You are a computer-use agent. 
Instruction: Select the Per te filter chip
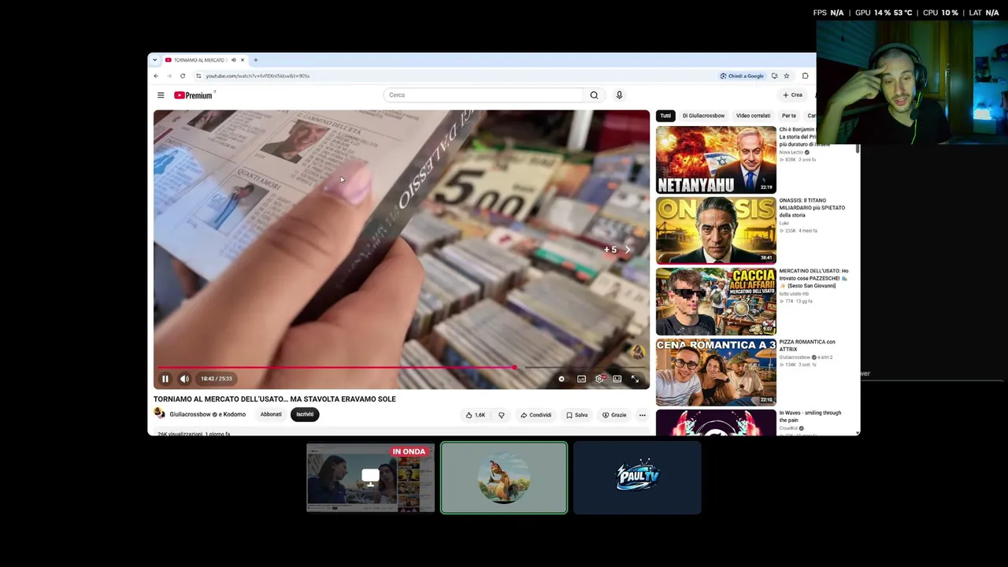pyautogui.click(x=789, y=116)
